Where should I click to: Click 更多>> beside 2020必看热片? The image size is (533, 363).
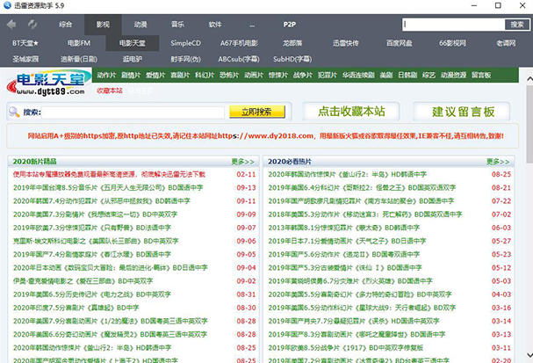(498, 161)
